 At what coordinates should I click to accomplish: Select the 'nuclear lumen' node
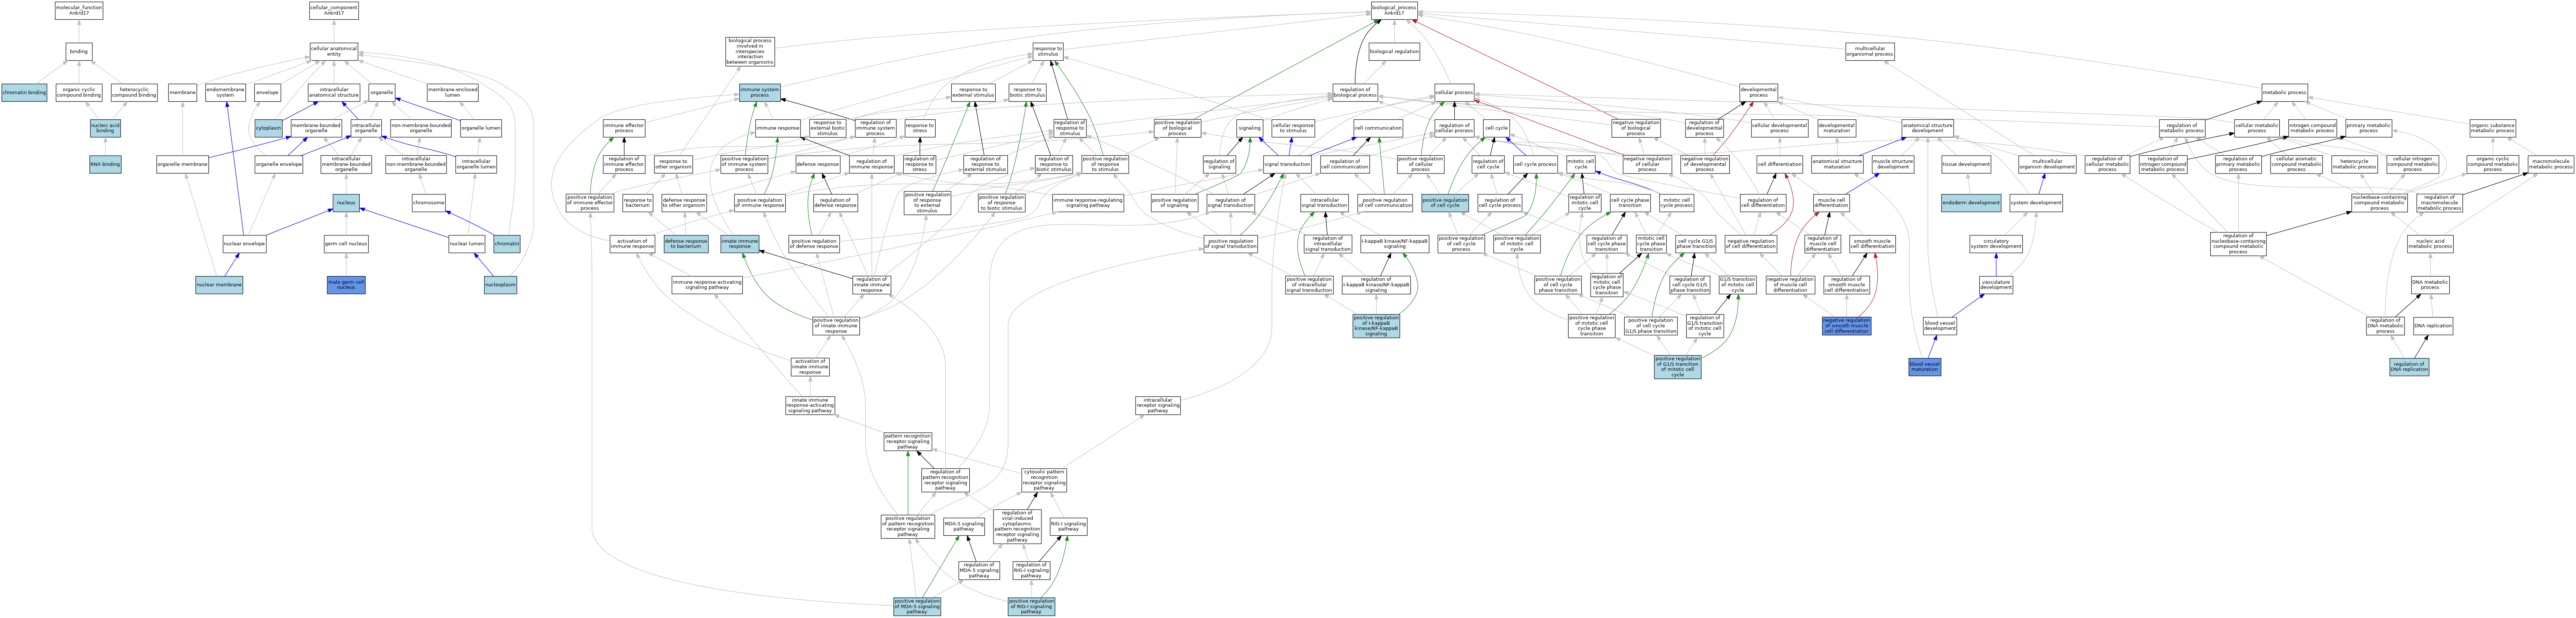(467, 244)
